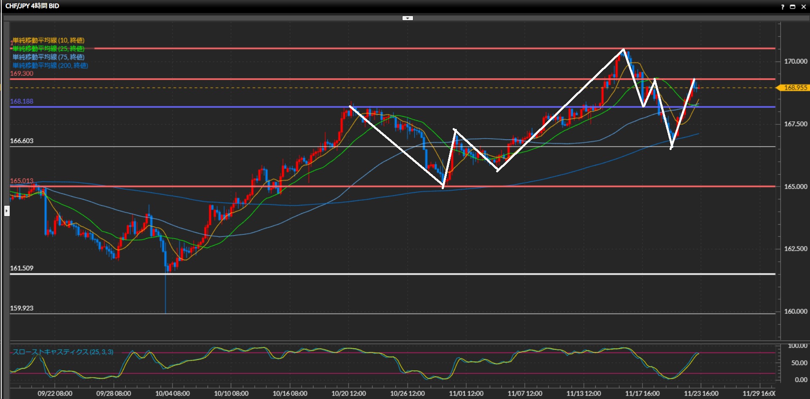Close the CHF/JPY chart panel
This screenshot has width=810, height=399.
(803, 7)
